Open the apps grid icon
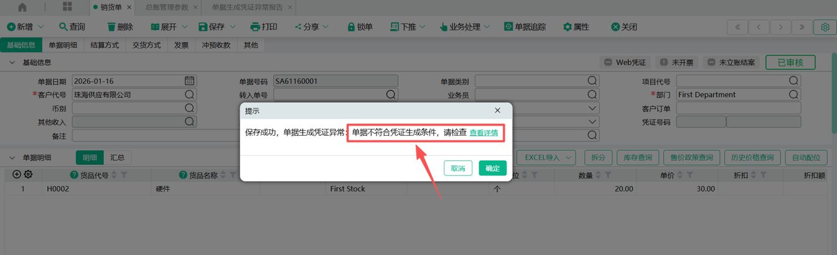This screenshot has width=837, height=255. [67, 7]
